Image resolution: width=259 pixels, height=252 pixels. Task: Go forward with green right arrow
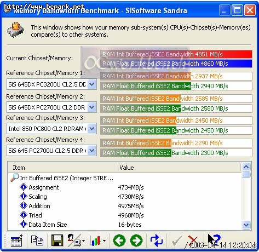coord(136,240)
